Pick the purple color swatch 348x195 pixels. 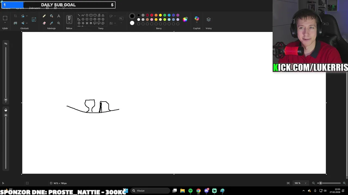click(x=178, y=15)
